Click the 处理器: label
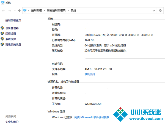This screenshot has height=123, width=165. point(56,35)
